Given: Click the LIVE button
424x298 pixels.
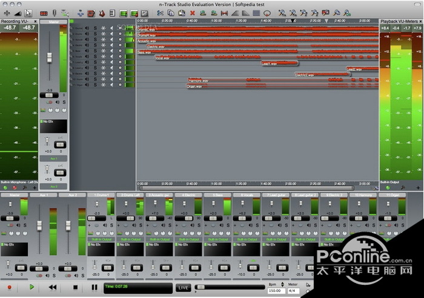Looking at the screenshot, I should click(x=183, y=288).
